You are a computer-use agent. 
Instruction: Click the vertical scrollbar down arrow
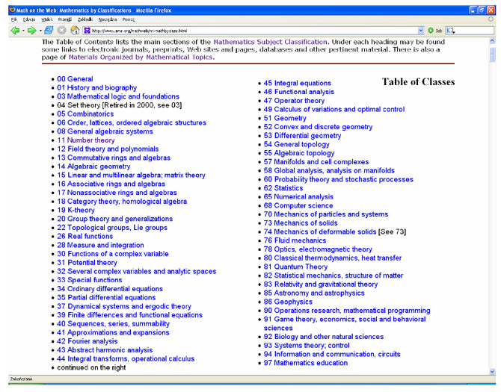(x=491, y=371)
